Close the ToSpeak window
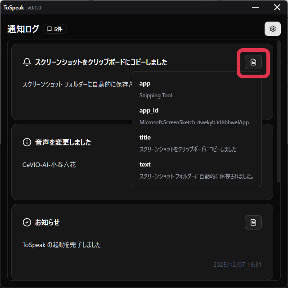This screenshot has height=288, width=288. point(277,7)
